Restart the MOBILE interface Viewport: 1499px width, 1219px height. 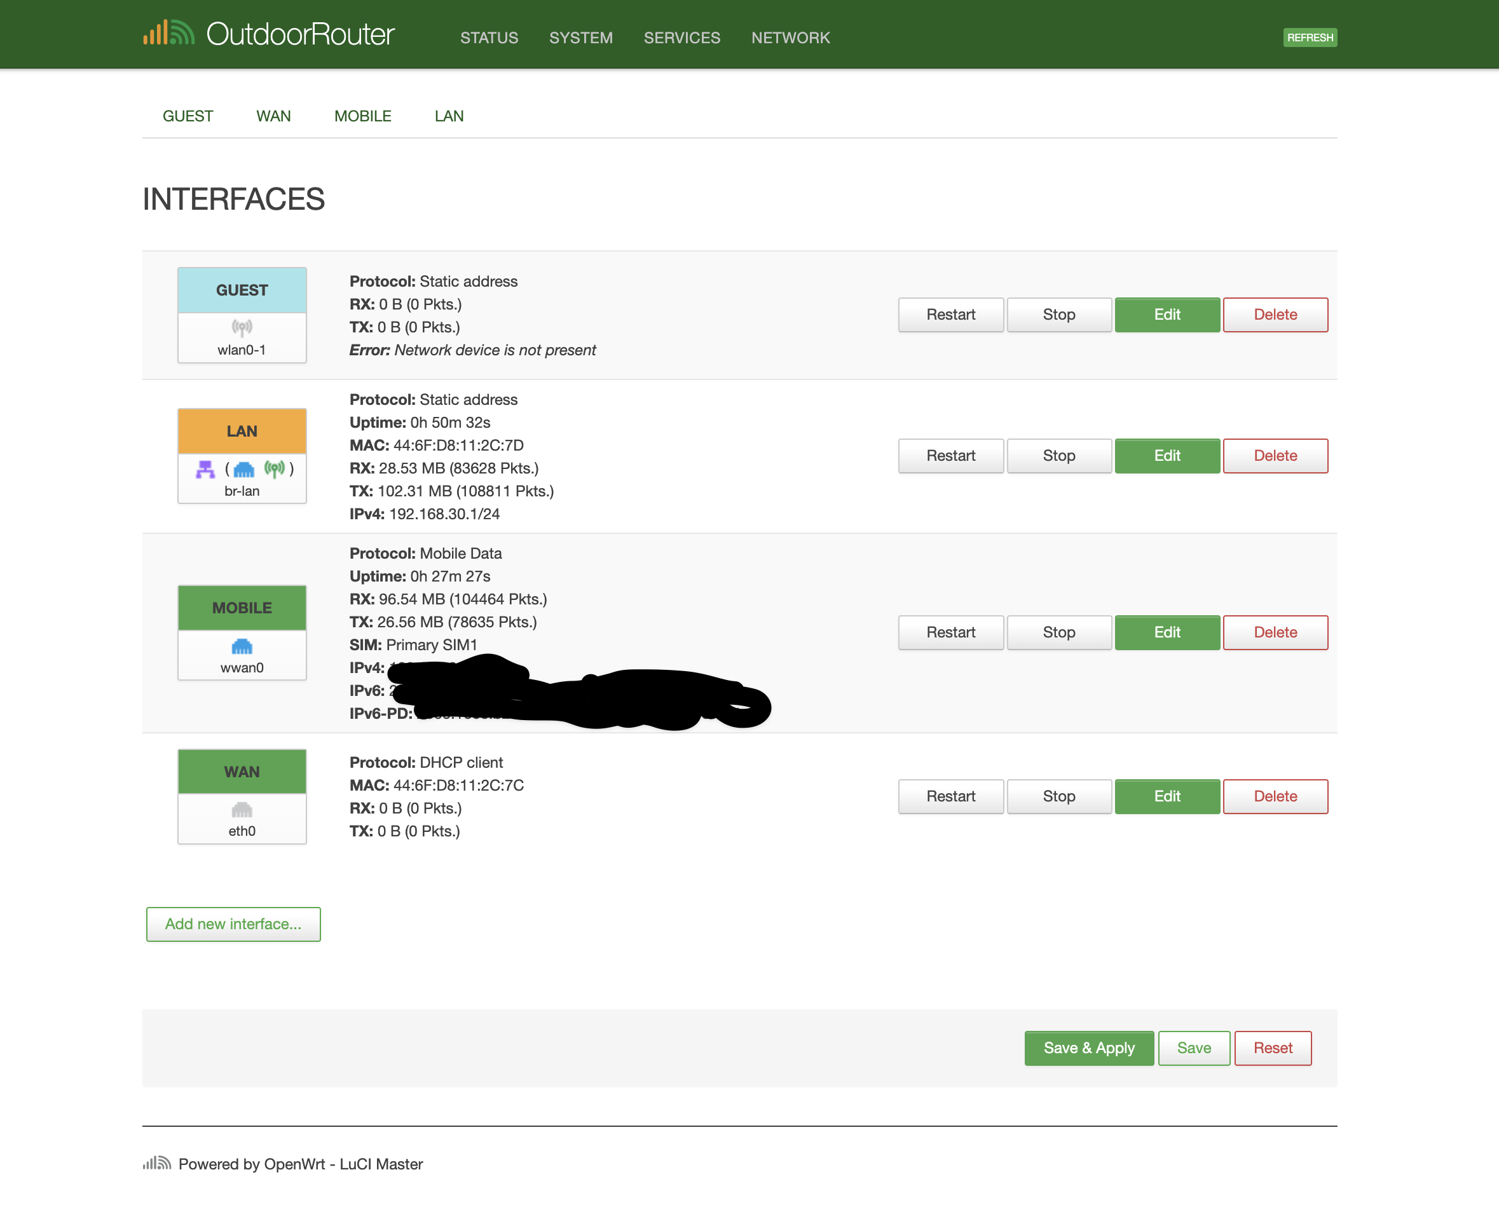(950, 632)
